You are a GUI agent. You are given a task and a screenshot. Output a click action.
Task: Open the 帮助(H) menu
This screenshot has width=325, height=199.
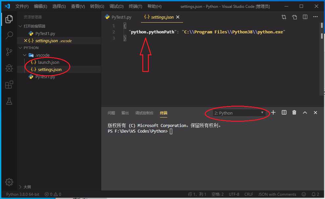click(154, 7)
